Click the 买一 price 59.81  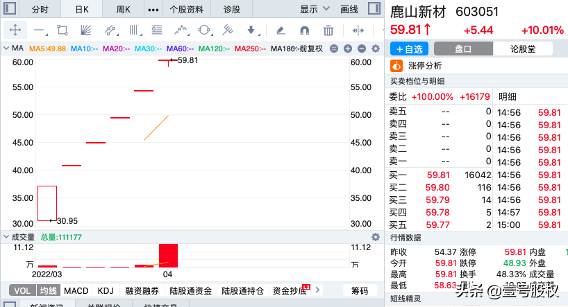pos(438,175)
